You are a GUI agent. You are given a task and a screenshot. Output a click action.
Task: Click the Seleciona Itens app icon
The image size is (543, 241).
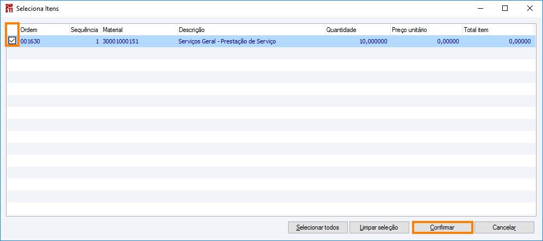tap(9, 9)
